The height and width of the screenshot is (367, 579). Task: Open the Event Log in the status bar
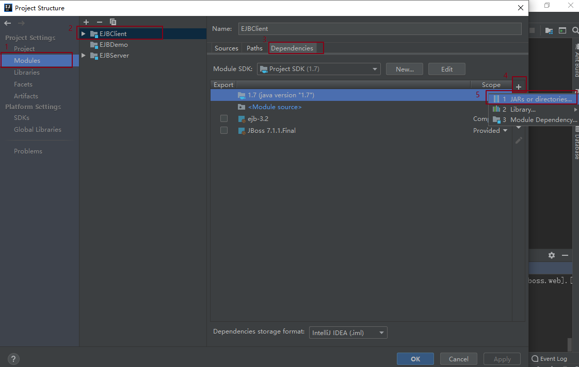point(549,359)
